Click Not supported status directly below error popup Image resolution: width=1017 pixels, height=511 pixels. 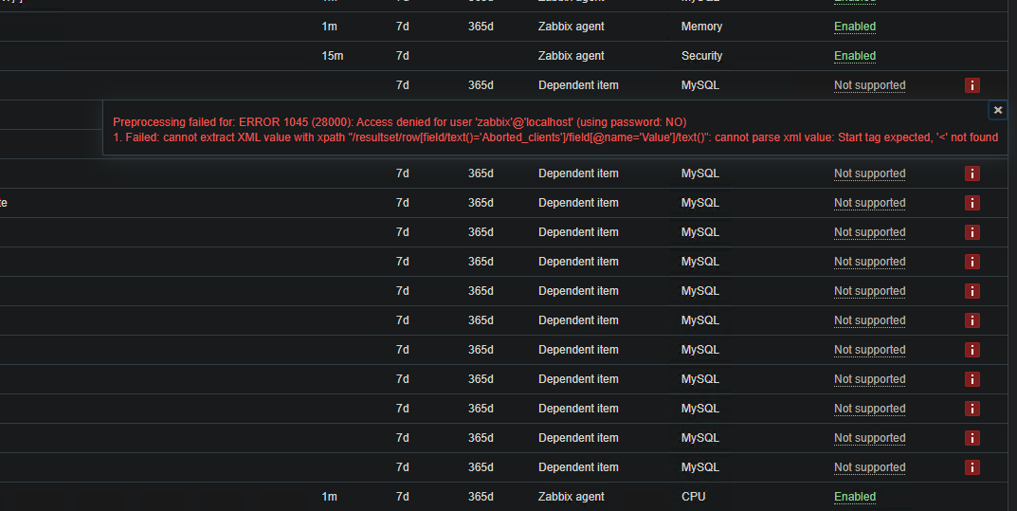(869, 173)
